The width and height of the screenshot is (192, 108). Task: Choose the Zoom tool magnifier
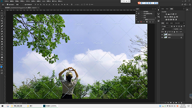[x=2, y=60]
